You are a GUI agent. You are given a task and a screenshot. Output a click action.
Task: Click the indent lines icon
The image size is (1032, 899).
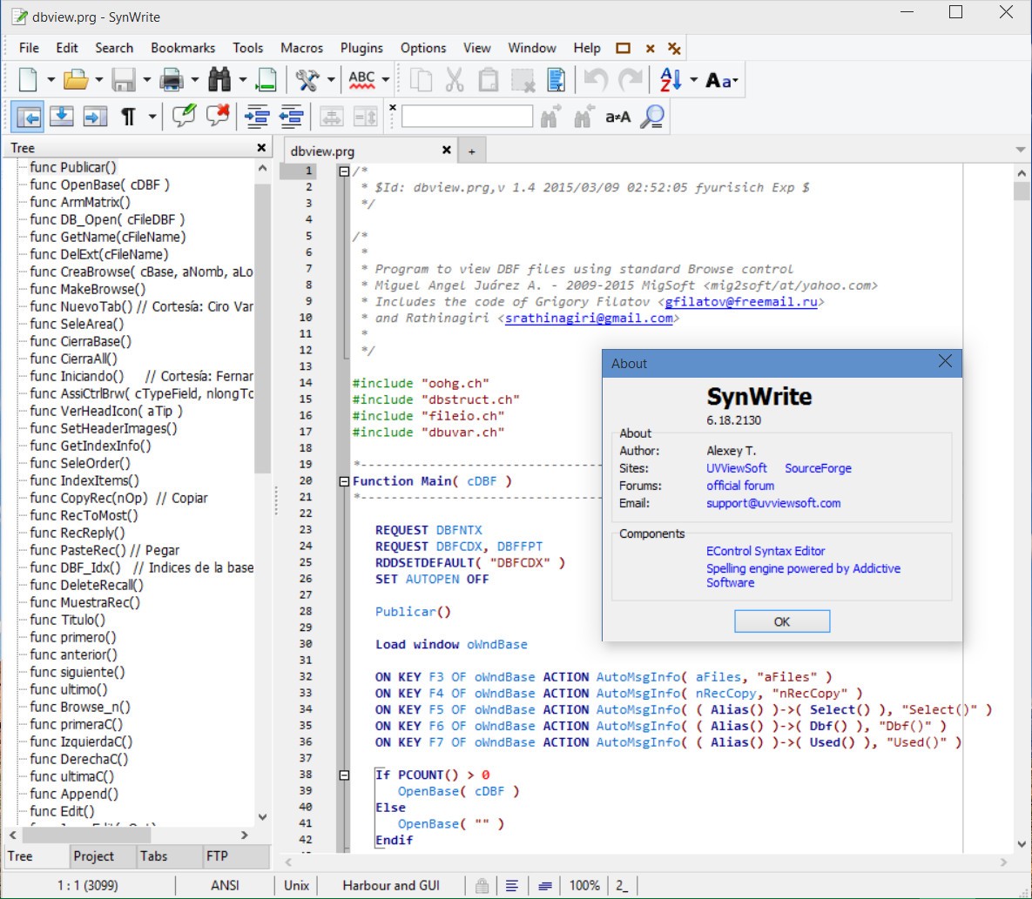pos(257,116)
